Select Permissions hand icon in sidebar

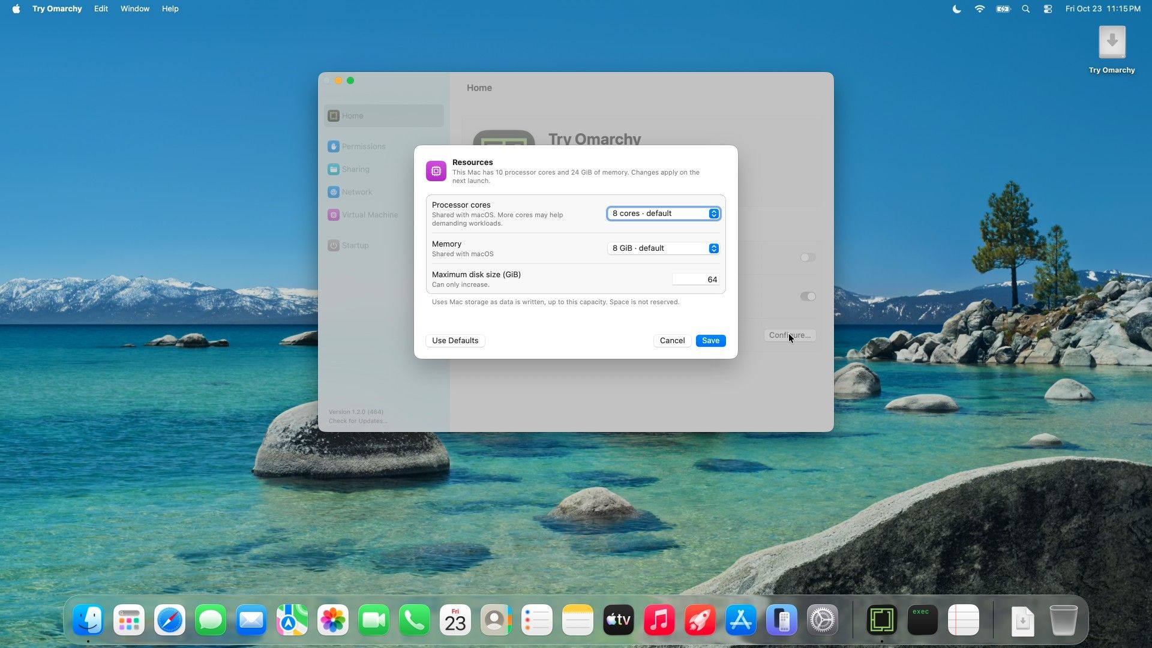click(334, 146)
